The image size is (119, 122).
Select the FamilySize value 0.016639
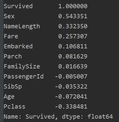tap(73, 66)
